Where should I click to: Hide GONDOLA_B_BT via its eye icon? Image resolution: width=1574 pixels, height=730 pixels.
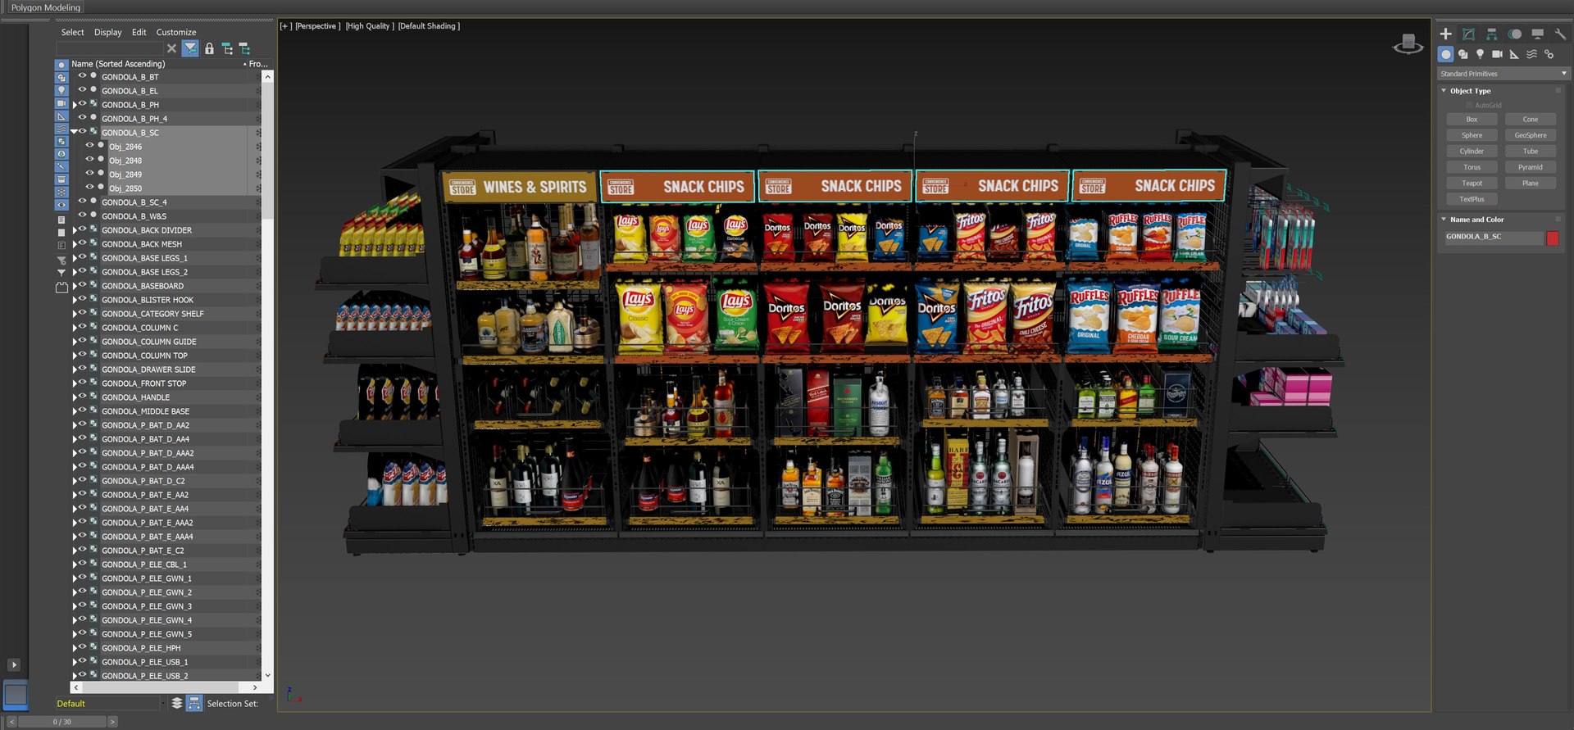point(82,76)
